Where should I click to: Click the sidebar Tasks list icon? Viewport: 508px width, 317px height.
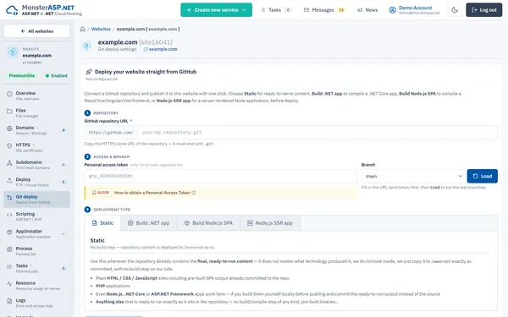coord(9,266)
